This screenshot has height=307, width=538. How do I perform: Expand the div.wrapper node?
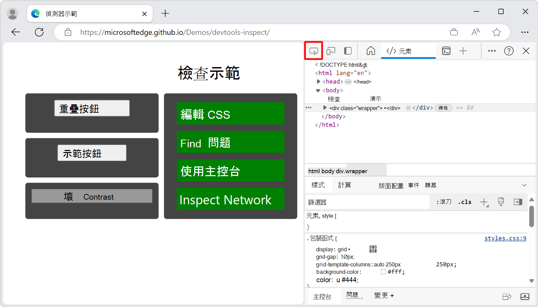click(x=324, y=108)
